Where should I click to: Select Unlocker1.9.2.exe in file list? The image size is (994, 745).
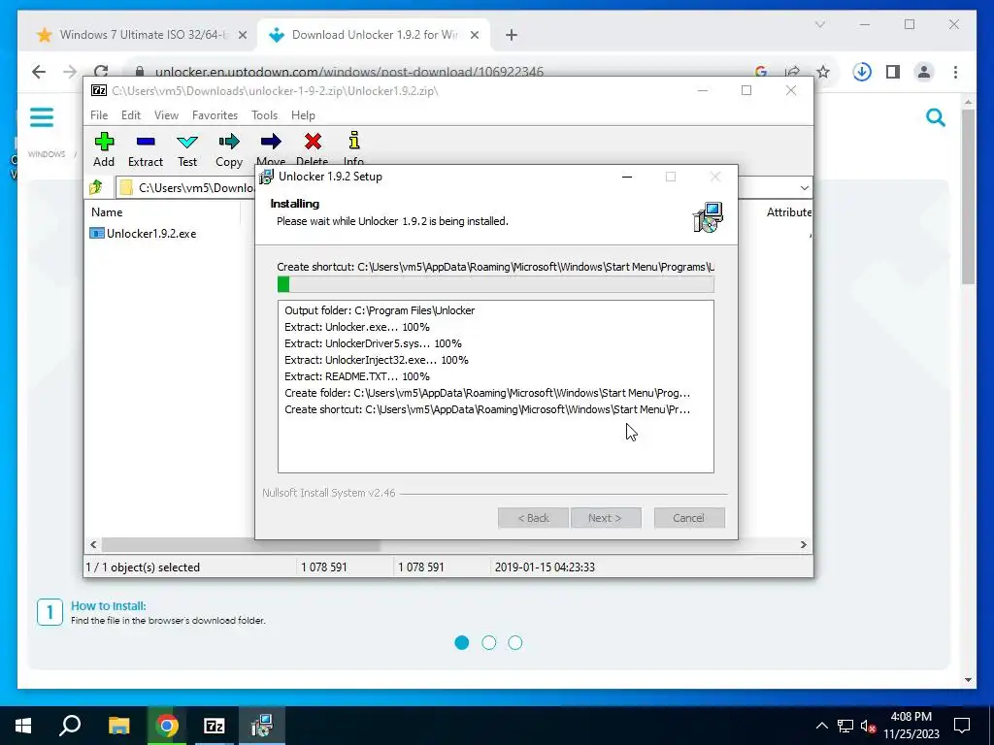144,234
